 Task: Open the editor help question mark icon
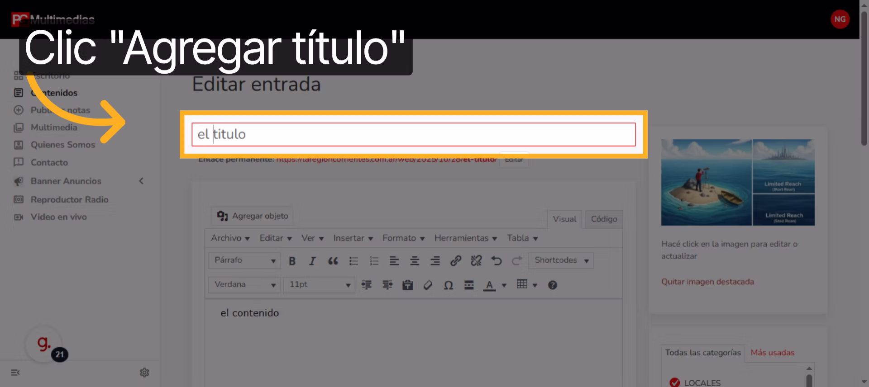click(x=552, y=285)
